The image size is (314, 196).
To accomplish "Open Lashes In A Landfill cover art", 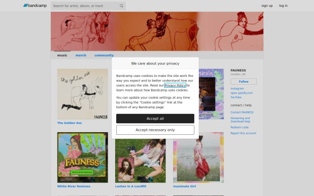I will (140, 161).
